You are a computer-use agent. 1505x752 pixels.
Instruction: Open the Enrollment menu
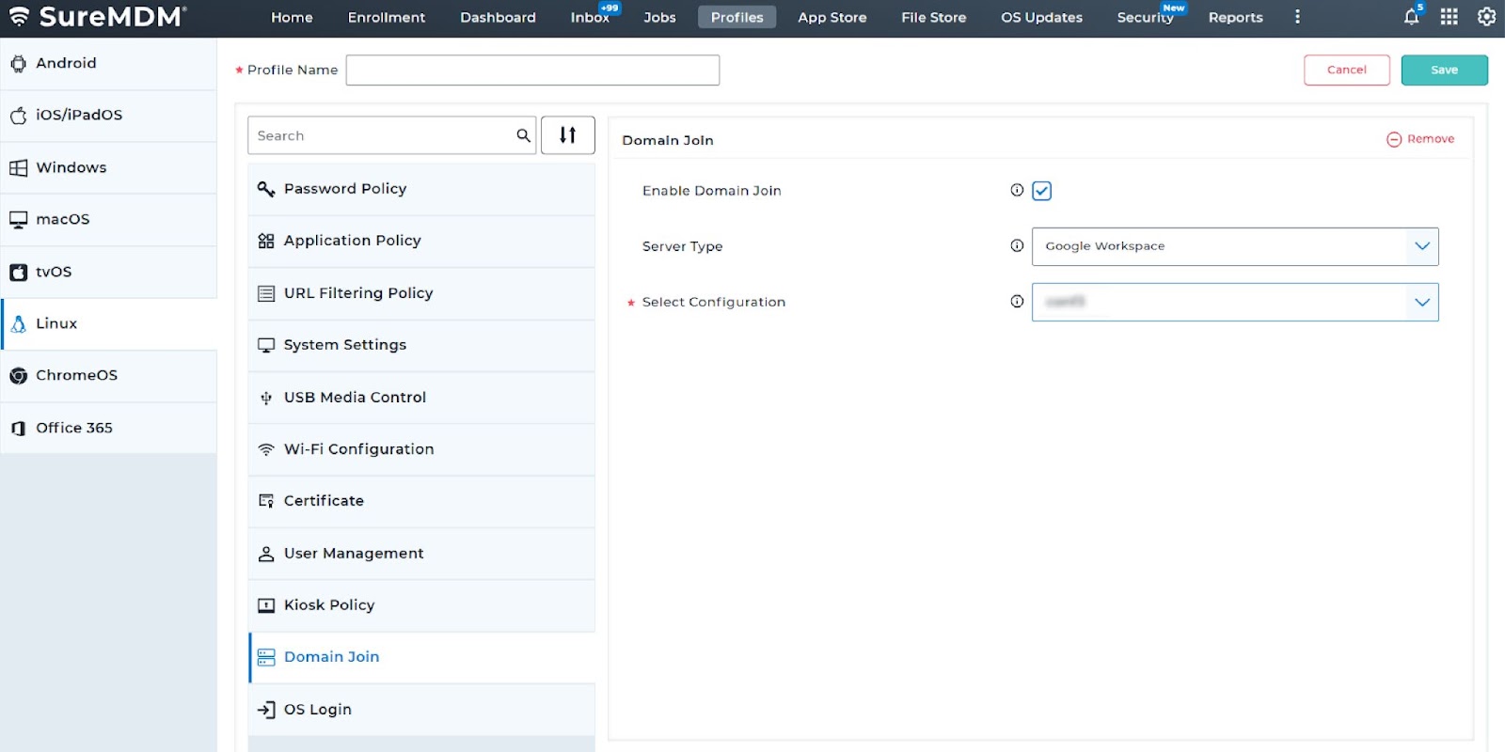(x=387, y=17)
